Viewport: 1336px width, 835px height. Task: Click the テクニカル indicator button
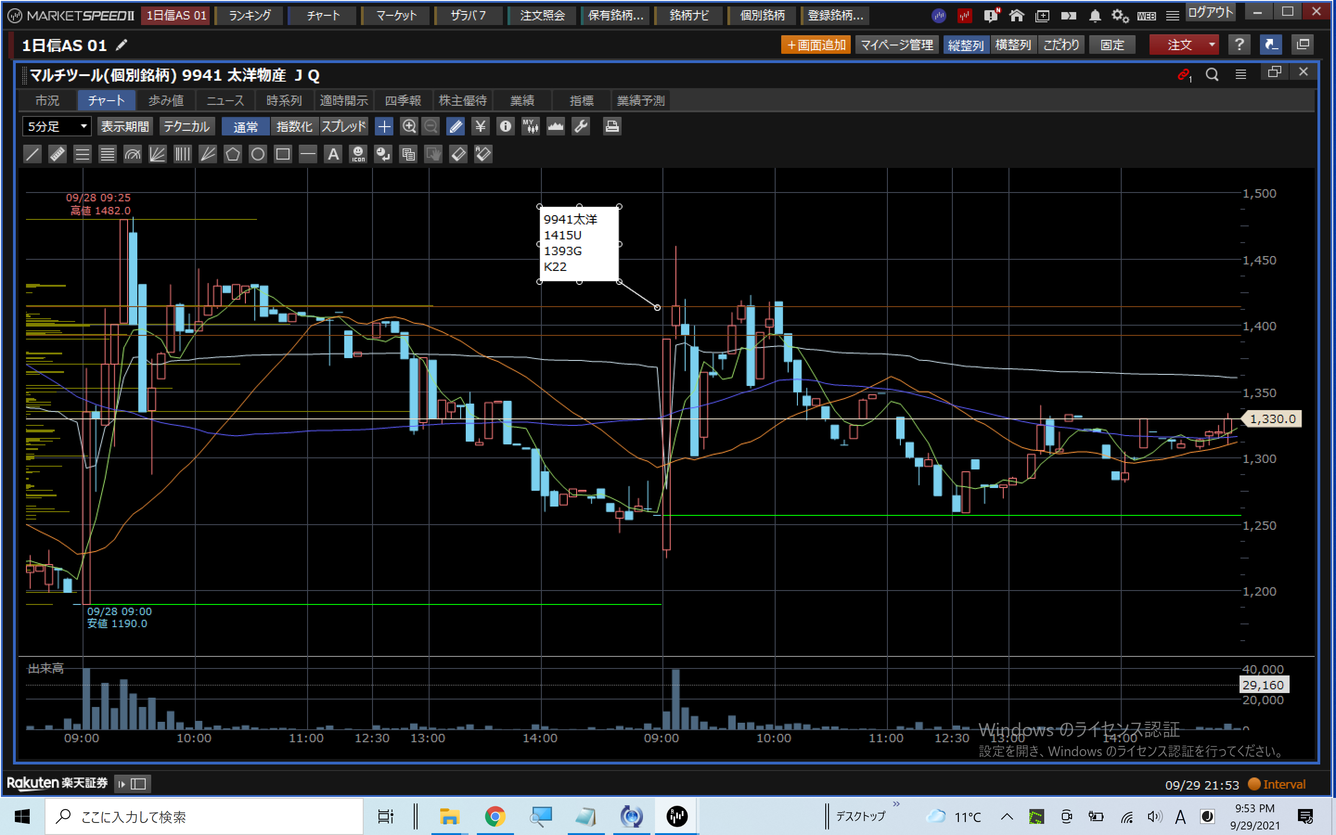coord(186,127)
